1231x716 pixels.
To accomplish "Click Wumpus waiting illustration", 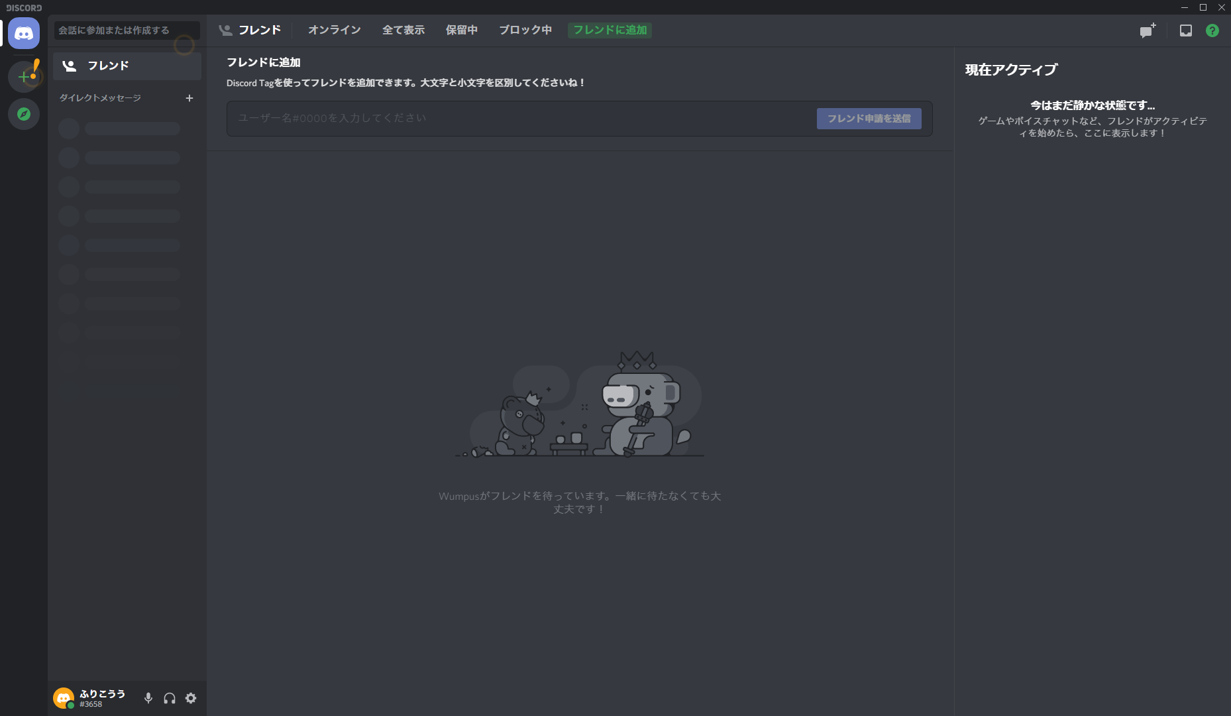I will tap(580, 404).
